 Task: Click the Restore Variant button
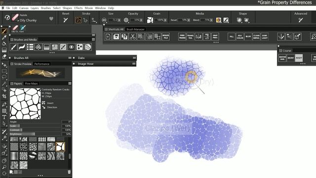click(282, 58)
